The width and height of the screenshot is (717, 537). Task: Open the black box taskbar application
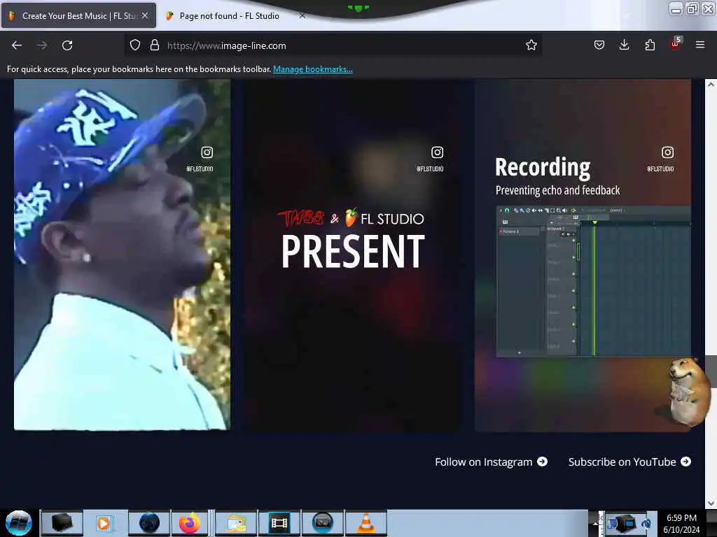pos(62,523)
